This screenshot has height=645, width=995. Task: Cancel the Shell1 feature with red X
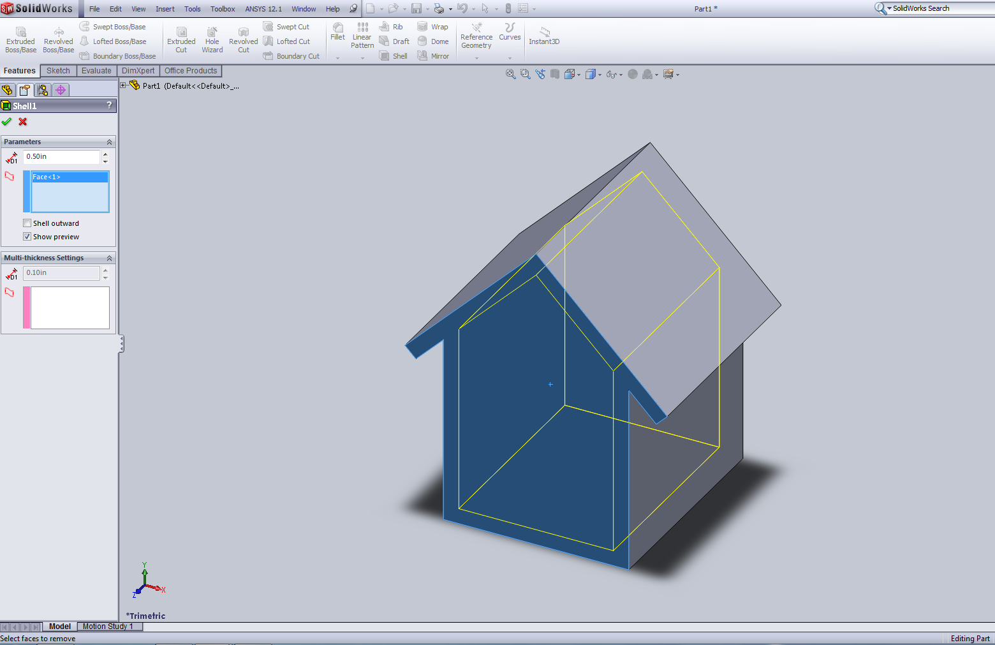tap(22, 122)
